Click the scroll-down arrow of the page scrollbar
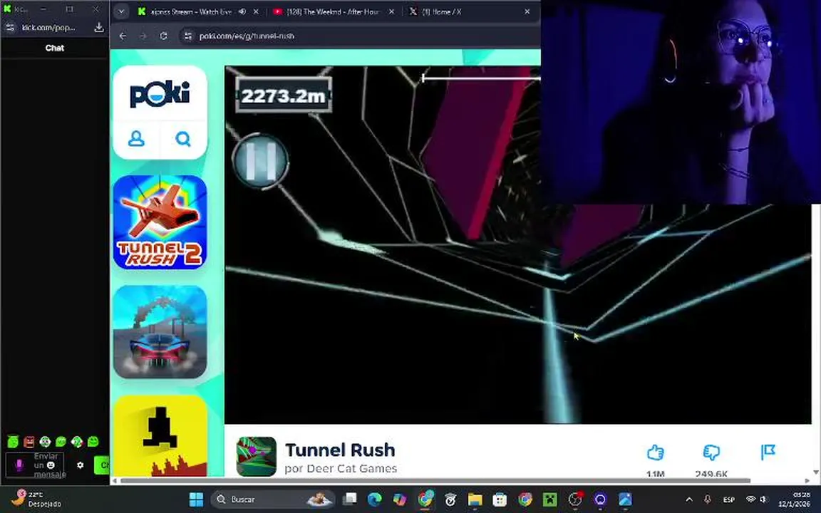The height and width of the screenshot is (513, 821). [816, 472]
